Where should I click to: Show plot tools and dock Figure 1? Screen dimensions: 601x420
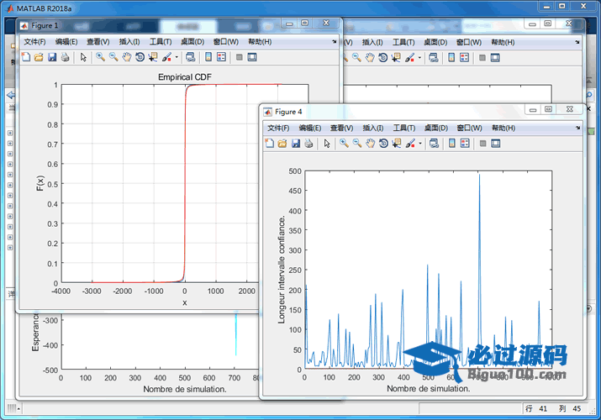[252, 57]
